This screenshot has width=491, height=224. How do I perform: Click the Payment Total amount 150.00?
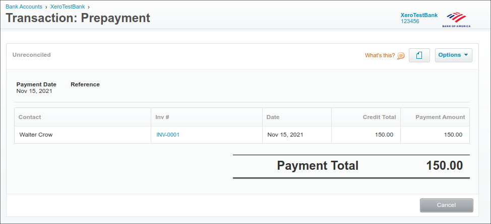[x=444, y=166]
